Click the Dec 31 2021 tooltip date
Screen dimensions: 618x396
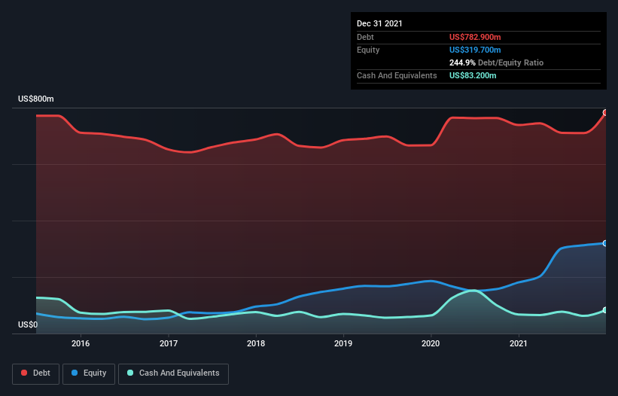[x=379, y=23]
